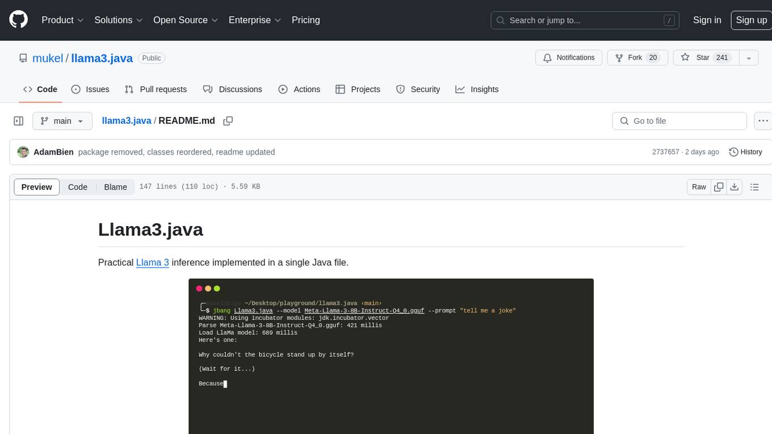Screen dimensions: 772x434
Task: Open the commit message link
Action: [x=177, y=152]
